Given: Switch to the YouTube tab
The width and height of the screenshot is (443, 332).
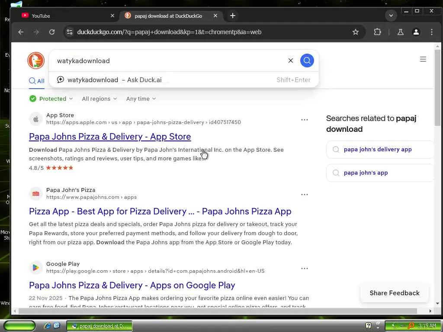Looking at the screenshot, I should tap(68, 16).
